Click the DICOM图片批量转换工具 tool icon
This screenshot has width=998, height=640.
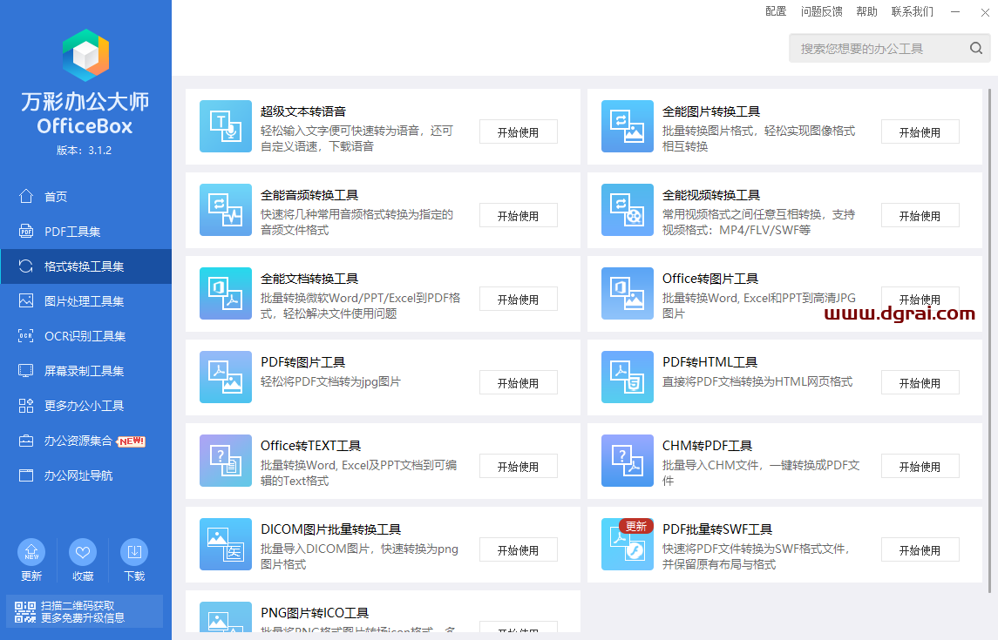pos(226,544)
